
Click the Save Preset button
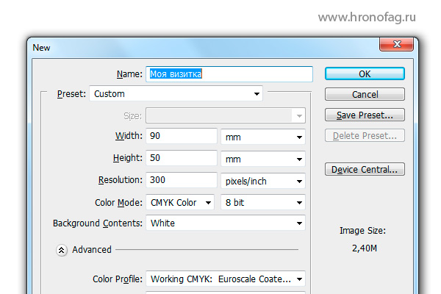[x=365, y=115]
